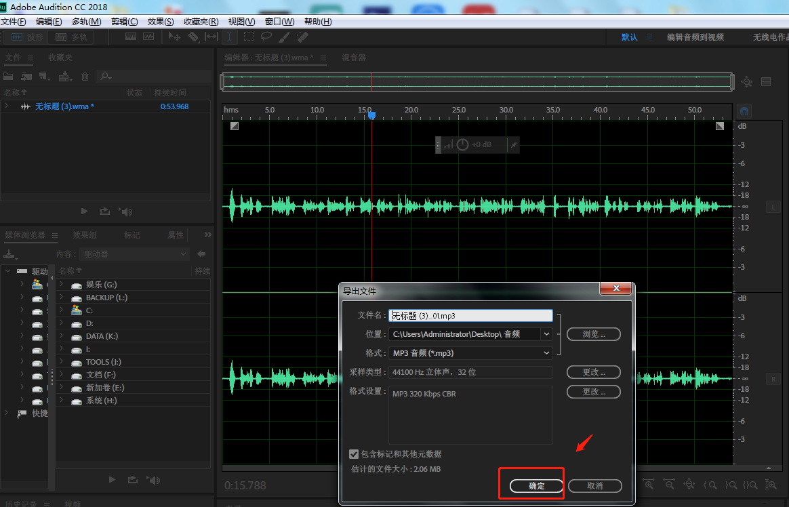
Task: Expand the DATA (K:) drive
Action: [61, 336]
